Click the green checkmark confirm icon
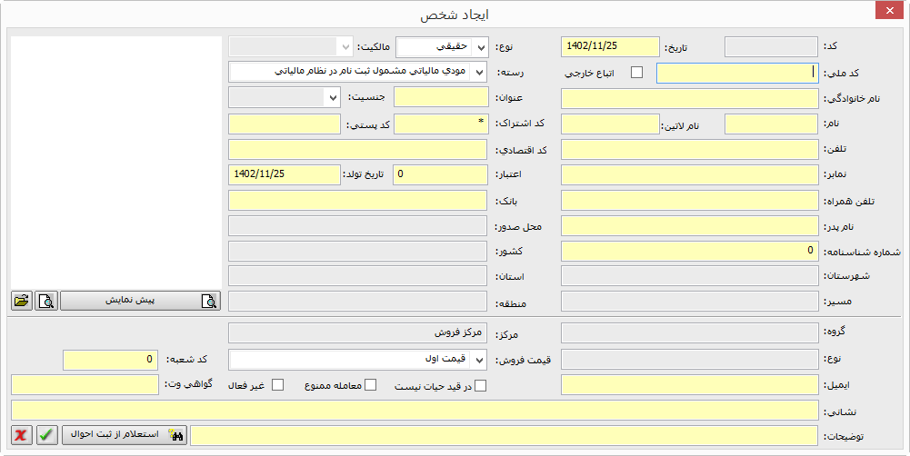Image resolution: width=910 pixels, height=456 pixels. click(x=47, y=435)
